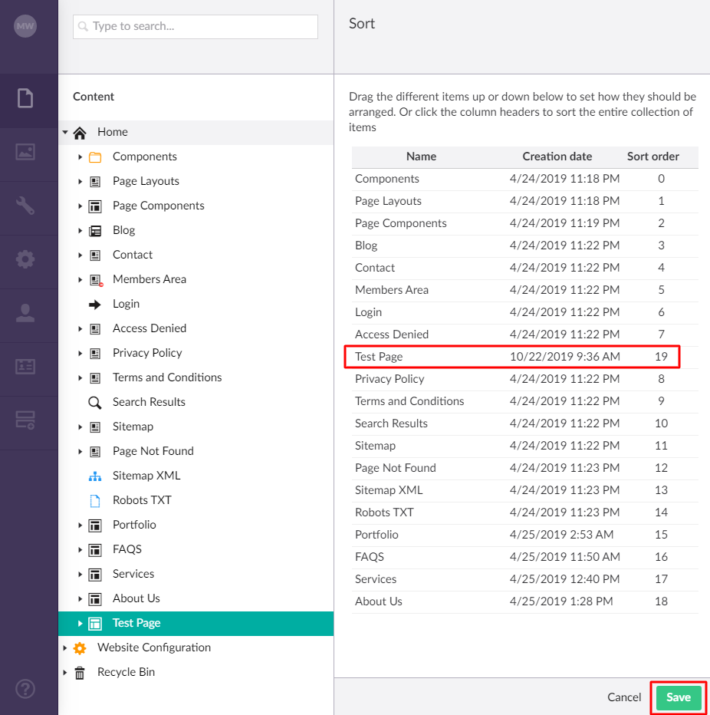The width and height of the screenshot is (710, 715).
Task: Select the Portfolio row in sort list
Action: coord(525,535)
